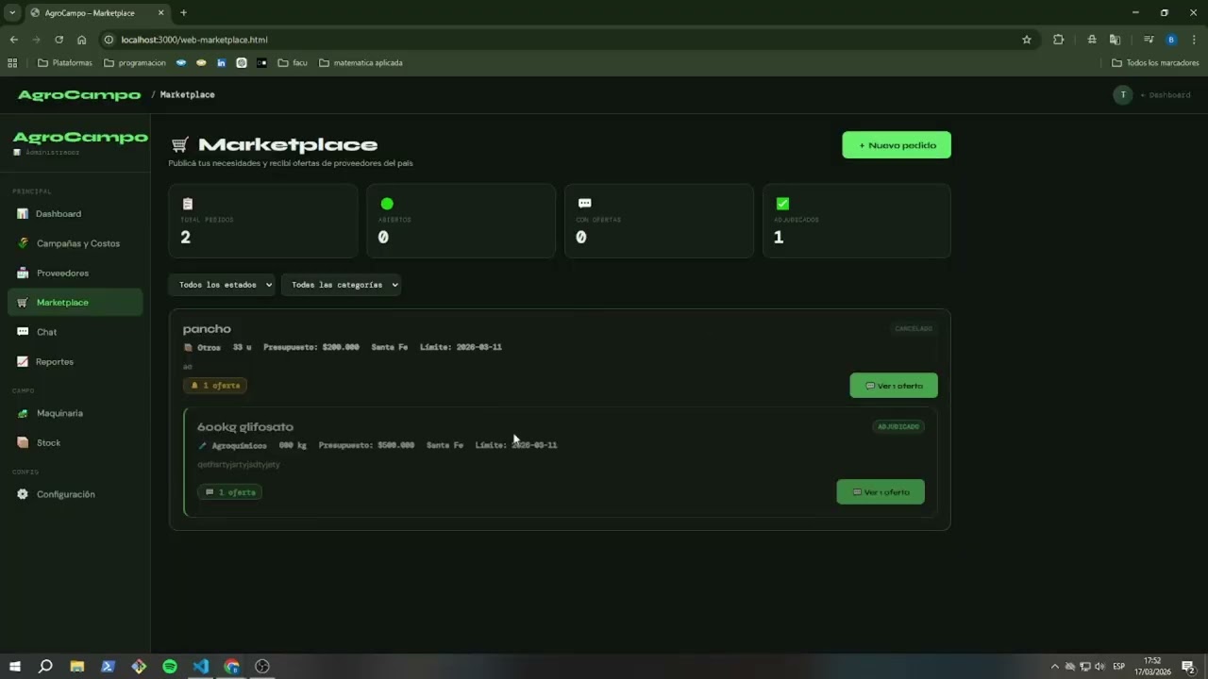Expand the Todas las categorías dropdown
Image resolution: width=1208 pixels, height=679 pixels.
(341, 285)
